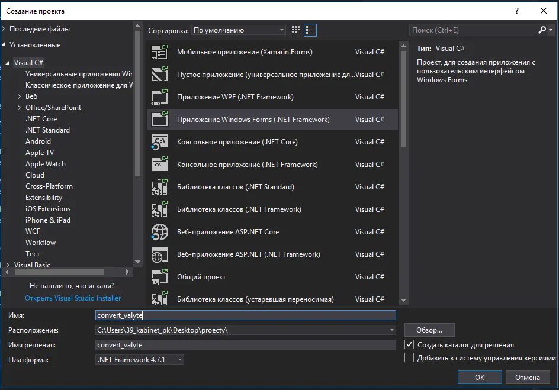Viewport: 559px width, 390px height.
Task: Open the Сортировка По умолчанию dropdown
Action: click(239, 30)
